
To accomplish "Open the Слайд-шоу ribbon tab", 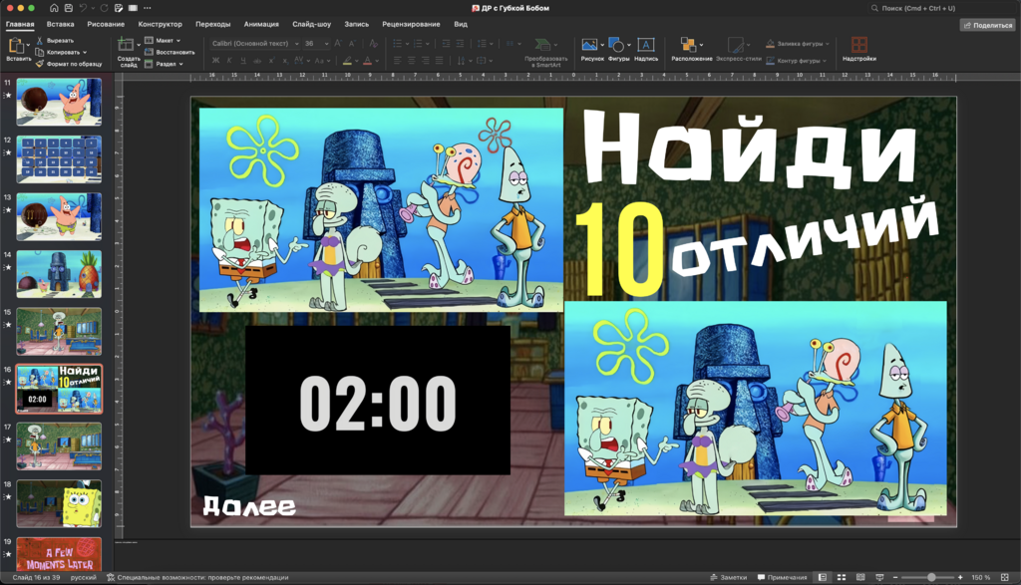I will point(311,24).
